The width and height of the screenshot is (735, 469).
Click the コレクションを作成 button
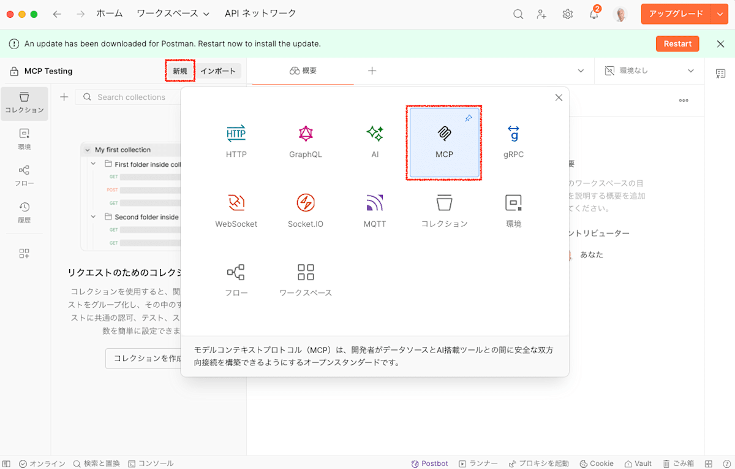coord(143,358)
